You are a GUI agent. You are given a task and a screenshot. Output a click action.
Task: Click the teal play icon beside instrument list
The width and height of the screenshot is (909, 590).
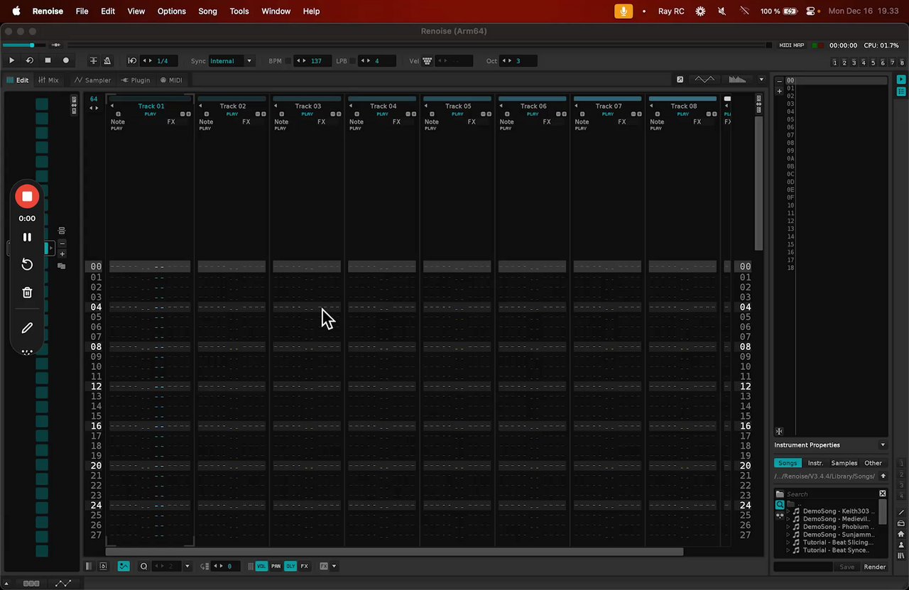(x=901, y=80)
